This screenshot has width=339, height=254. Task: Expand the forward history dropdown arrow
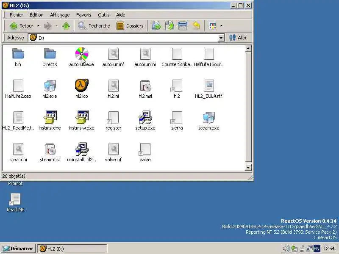pyautogui.click(x=56, y=26)
